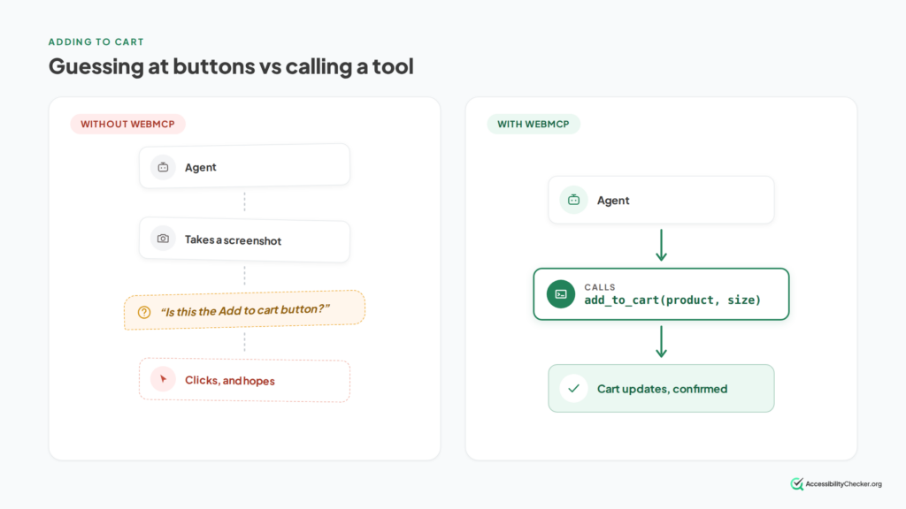The image size is (906, 509).
Task: Click the 'Cart updates, confirmed' text
Action: tap(662, 389)
